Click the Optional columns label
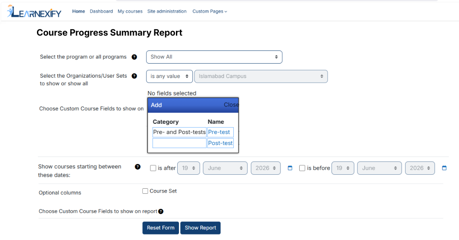The height and width of the screenshot is (240, 459). [x=60, y=193]
